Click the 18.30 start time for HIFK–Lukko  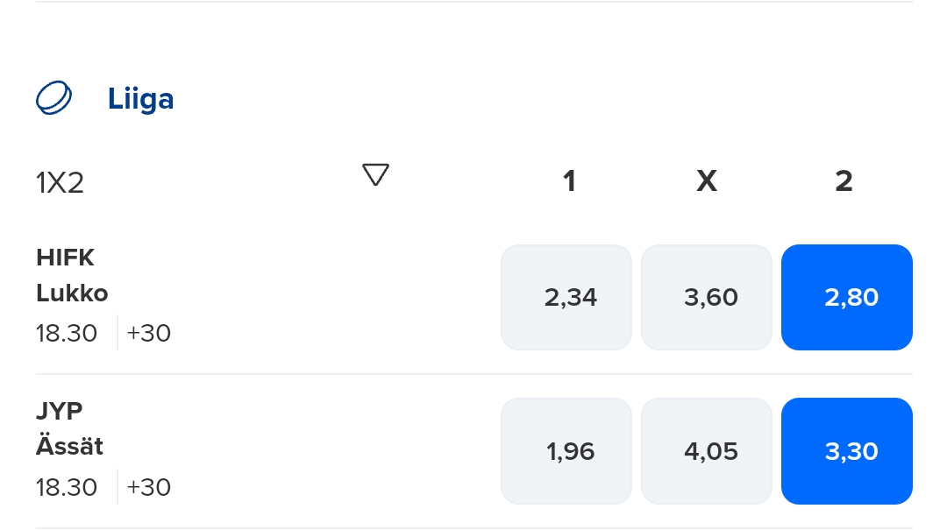(67, 333)
